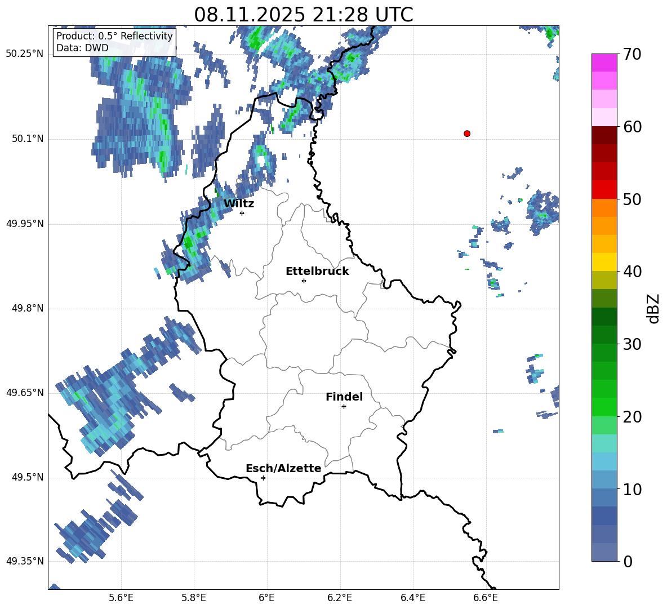
Task: Click the 30 tick on dBZ colorbar
Action: click(x=633, y=344)
